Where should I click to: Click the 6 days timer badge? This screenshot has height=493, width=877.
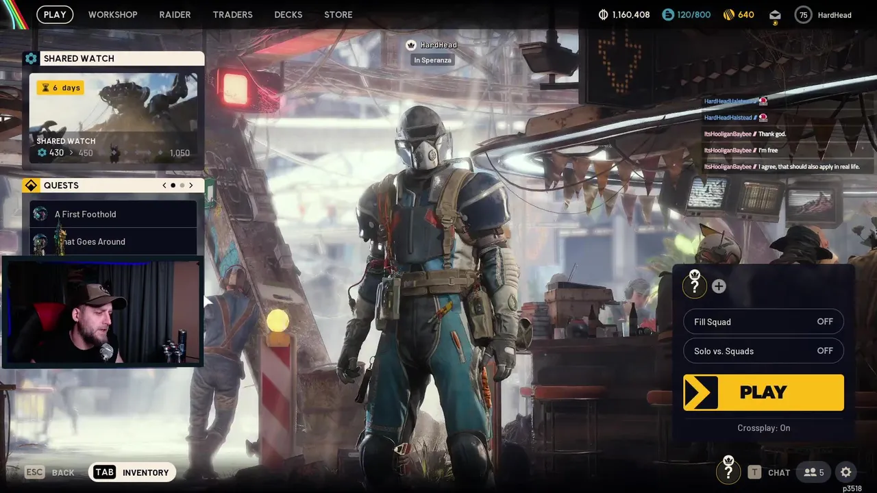(60, 88)
